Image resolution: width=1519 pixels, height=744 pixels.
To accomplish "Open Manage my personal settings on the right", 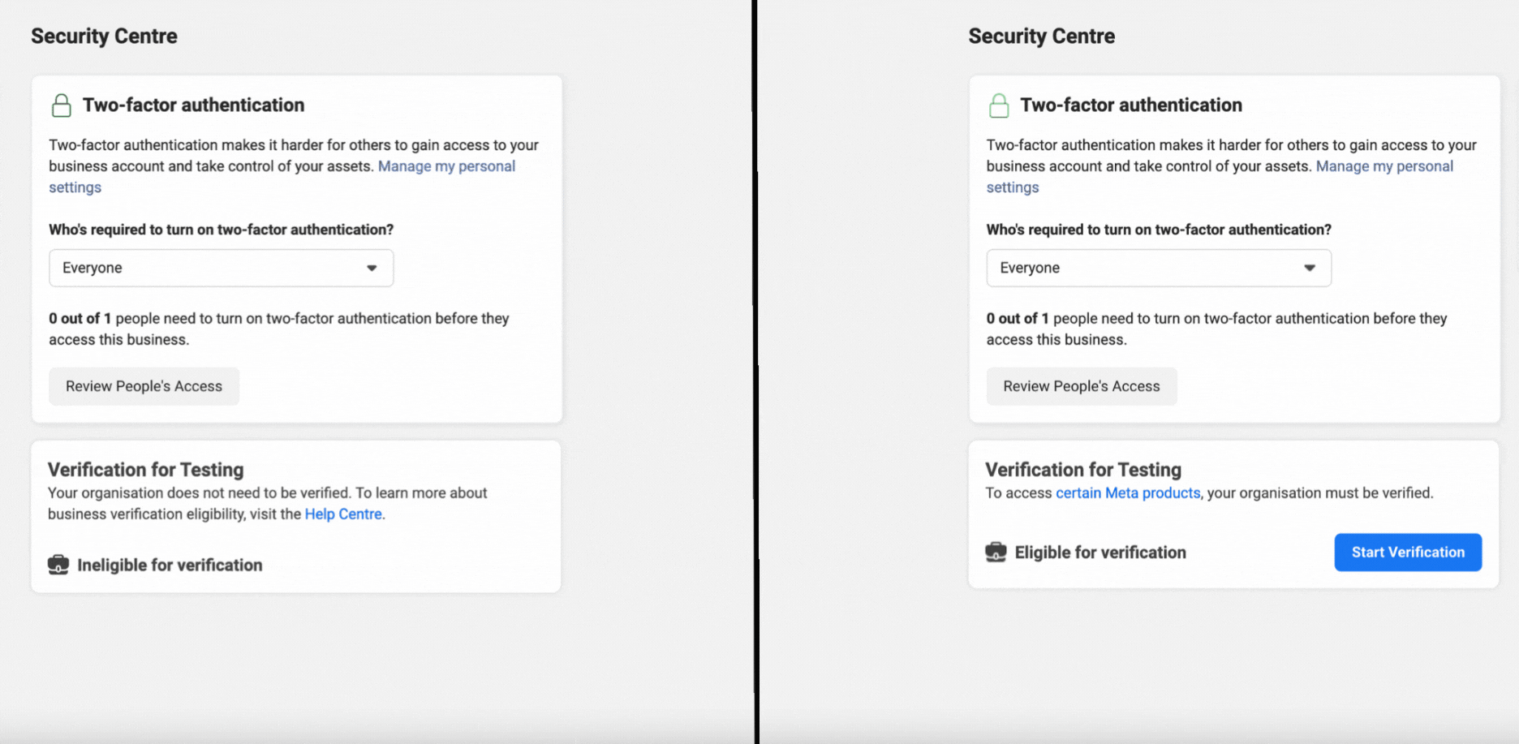I will (x=1384, y=166).
